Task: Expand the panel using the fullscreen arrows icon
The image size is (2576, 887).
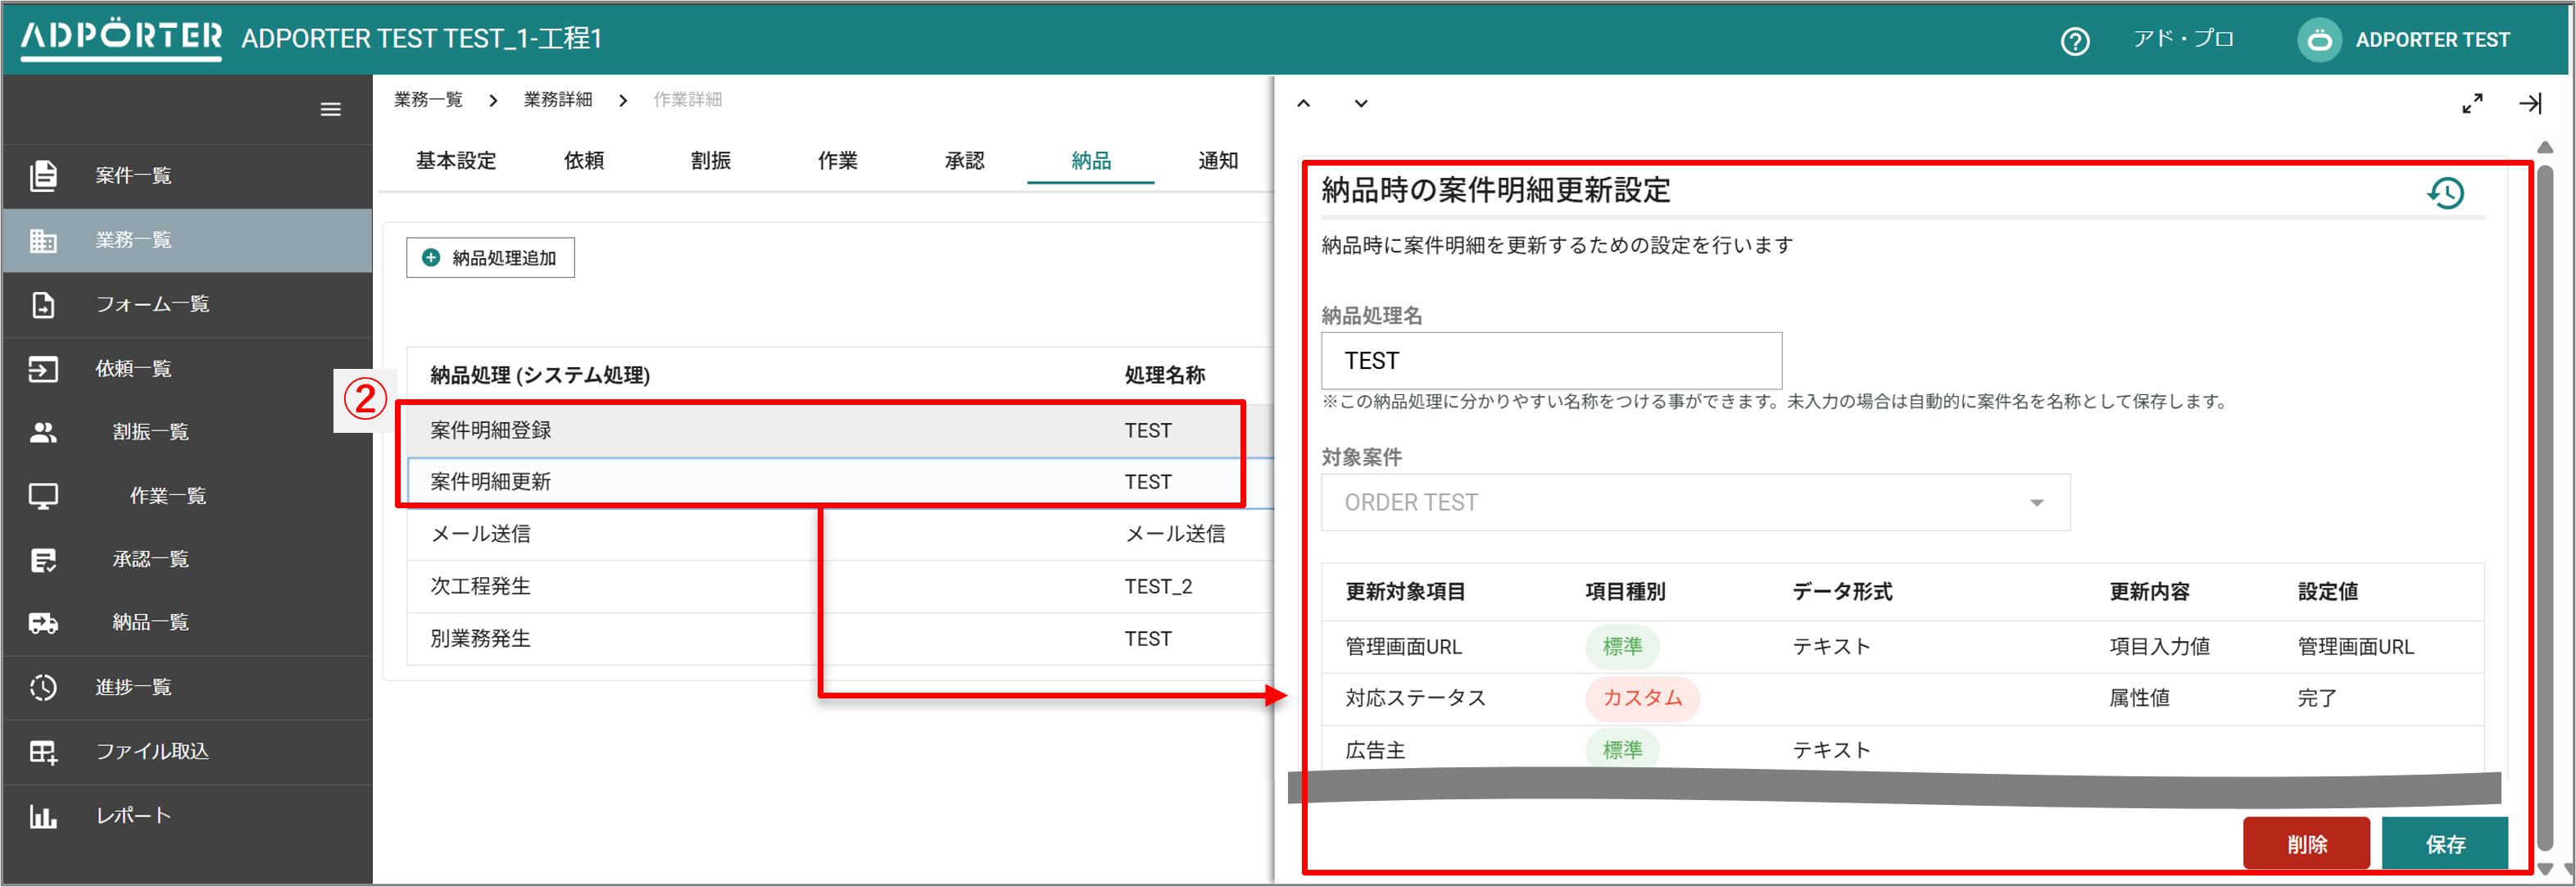Action: [x=2472, y=103]
